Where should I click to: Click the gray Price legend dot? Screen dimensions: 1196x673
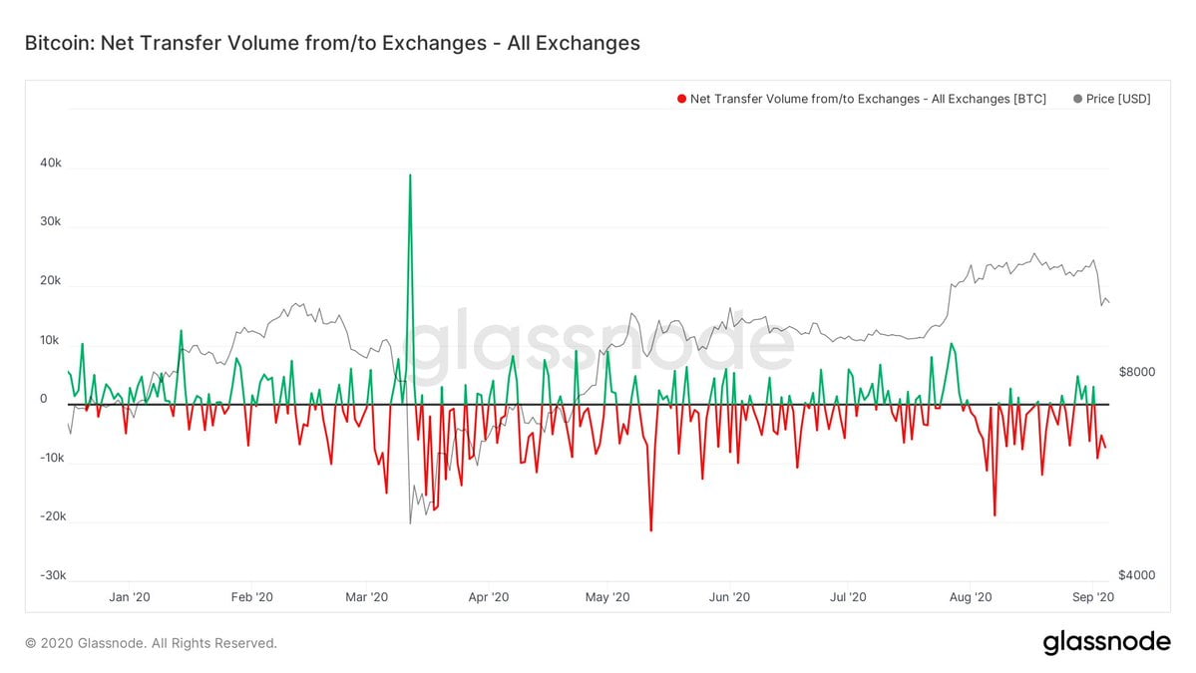(1077, 99)
